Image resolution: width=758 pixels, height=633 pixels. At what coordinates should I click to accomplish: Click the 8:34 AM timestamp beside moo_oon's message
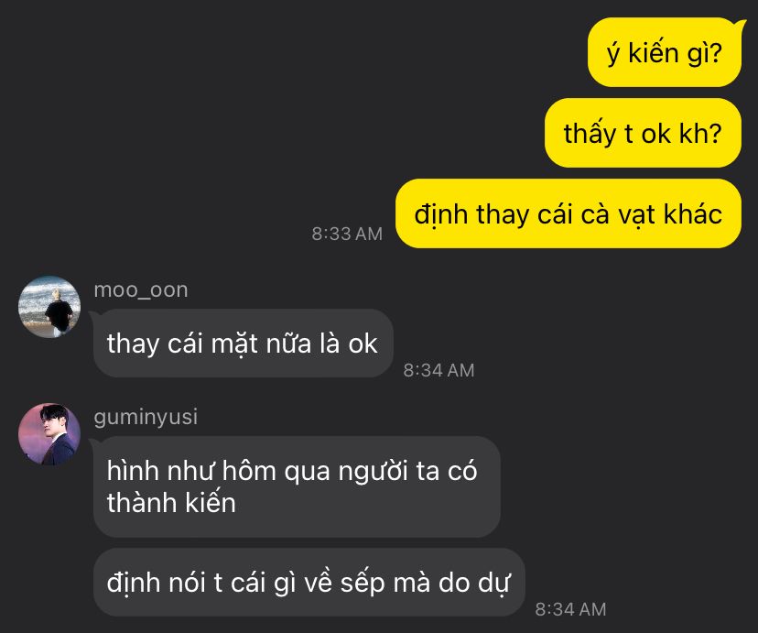tap(439, 370)
